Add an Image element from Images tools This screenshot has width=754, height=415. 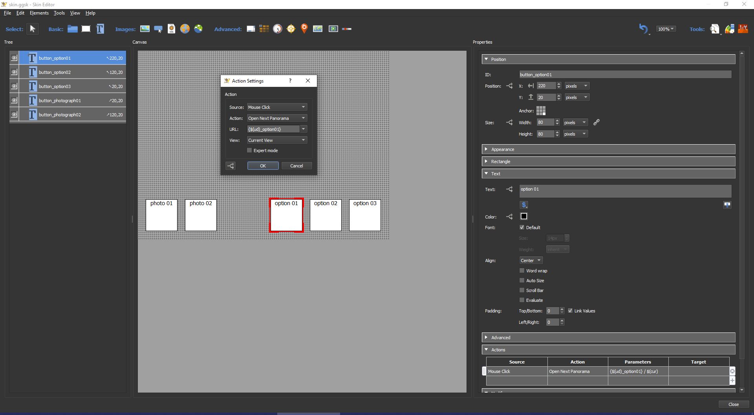coord(145,29)
